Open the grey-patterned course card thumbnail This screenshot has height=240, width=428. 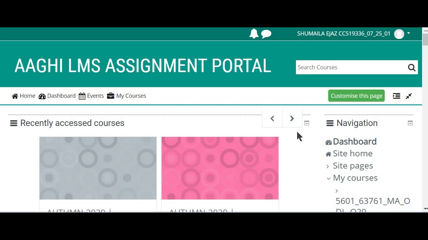tap(98, 168)
